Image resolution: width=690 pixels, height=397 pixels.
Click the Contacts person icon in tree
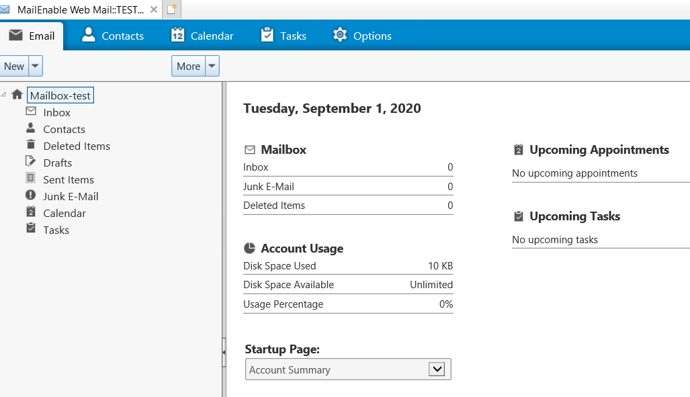30,128
